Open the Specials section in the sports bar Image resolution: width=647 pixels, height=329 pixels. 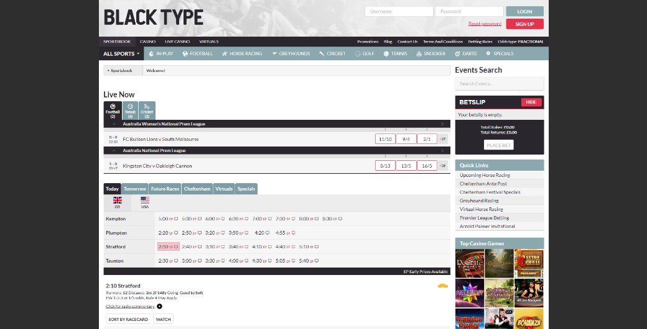[500, 53]
